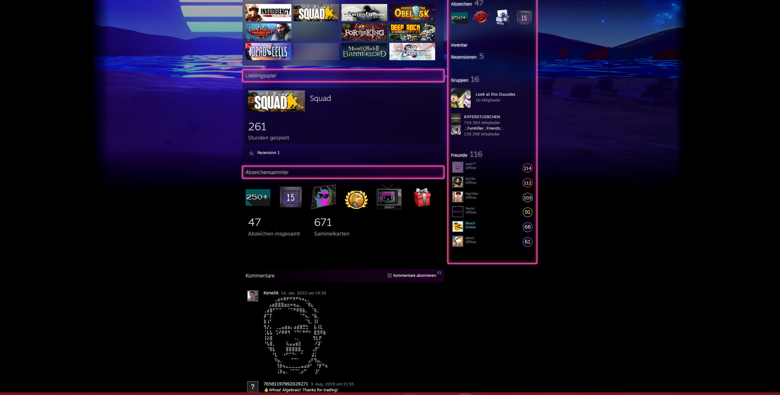Open the Inventar link
This screenshot has height=395, width=780.
click(459, 45)
